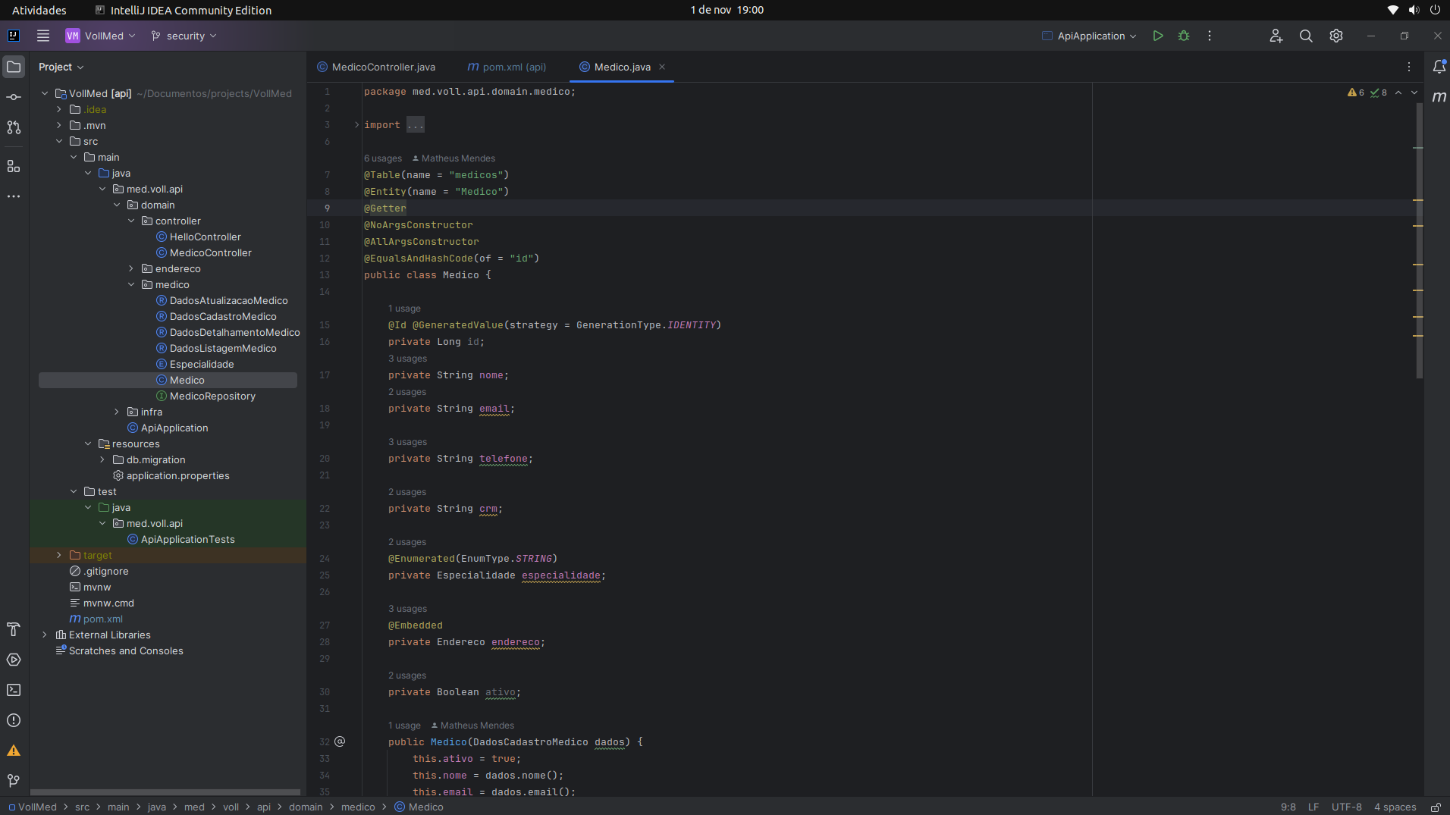Toggle read-only lock in status bar
Screen dimensions: 1450x815
(x=1436, y=807)
